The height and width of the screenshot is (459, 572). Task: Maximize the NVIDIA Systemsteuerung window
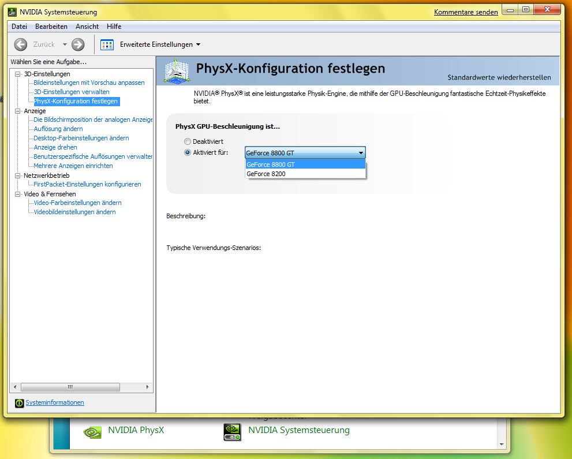point(526,10)
